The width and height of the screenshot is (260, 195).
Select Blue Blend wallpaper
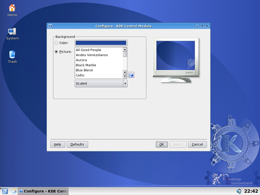point(99,70)
